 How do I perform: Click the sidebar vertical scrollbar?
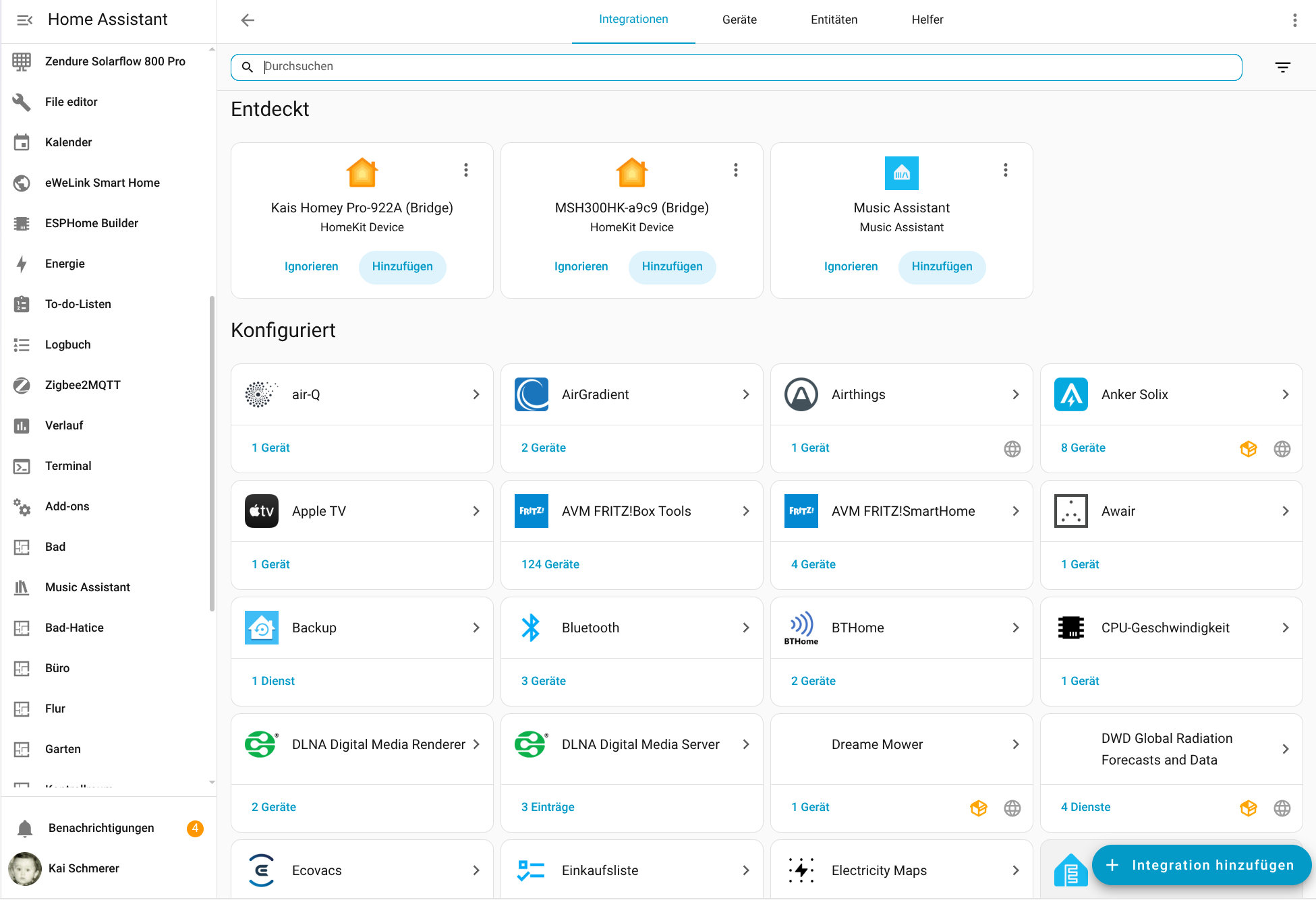coord(212,453)
